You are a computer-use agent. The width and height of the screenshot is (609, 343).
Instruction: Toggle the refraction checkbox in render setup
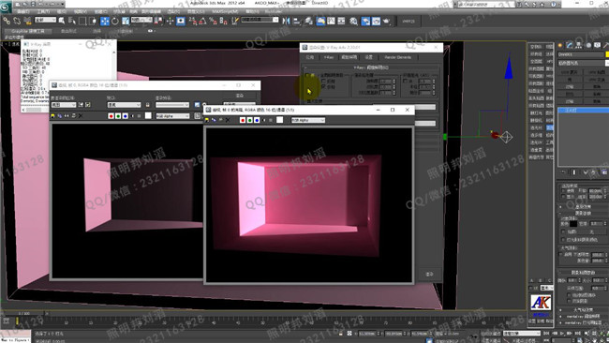click(323, 87)
